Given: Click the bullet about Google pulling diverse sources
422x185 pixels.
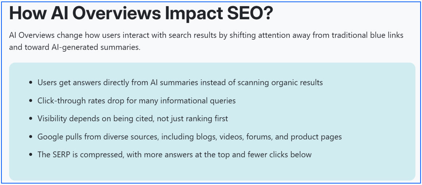Looking at the screenshot, I should tap(189, 137).
